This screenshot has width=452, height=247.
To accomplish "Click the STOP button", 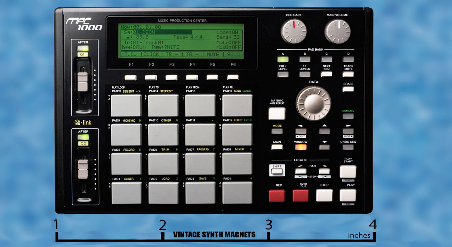I will point(324,195).
